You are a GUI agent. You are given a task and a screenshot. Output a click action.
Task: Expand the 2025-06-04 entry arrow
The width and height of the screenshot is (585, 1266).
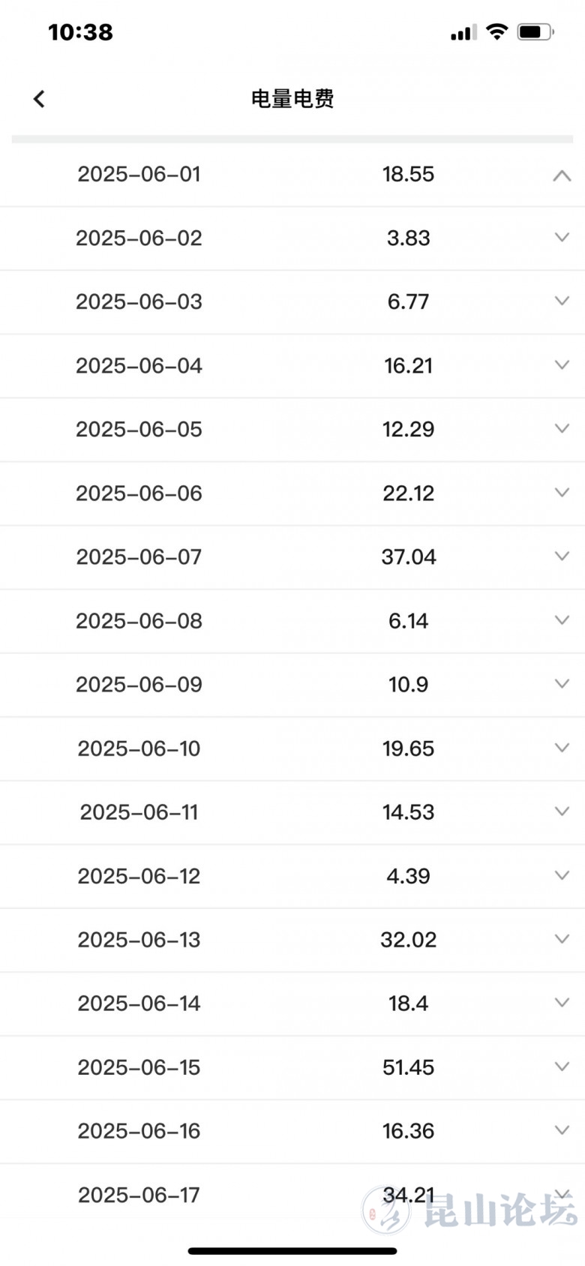click(562, 365)
